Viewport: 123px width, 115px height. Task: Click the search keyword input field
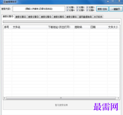(39, 9)
